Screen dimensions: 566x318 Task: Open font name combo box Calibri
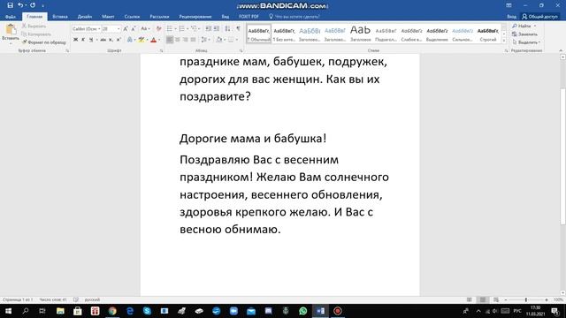click(x=87, y=28)
